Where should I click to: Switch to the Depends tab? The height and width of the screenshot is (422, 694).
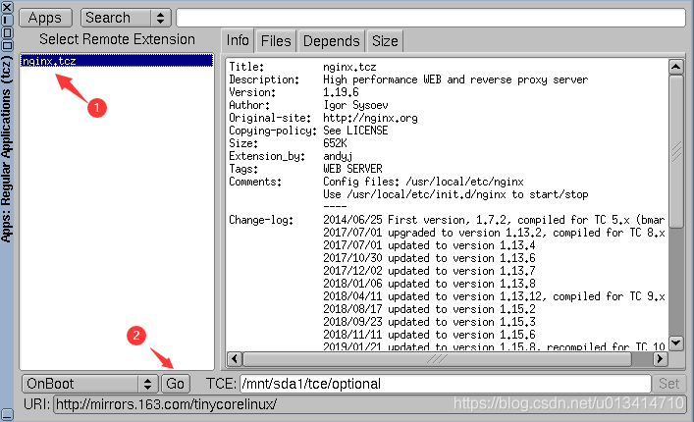[x=331, y=41]
